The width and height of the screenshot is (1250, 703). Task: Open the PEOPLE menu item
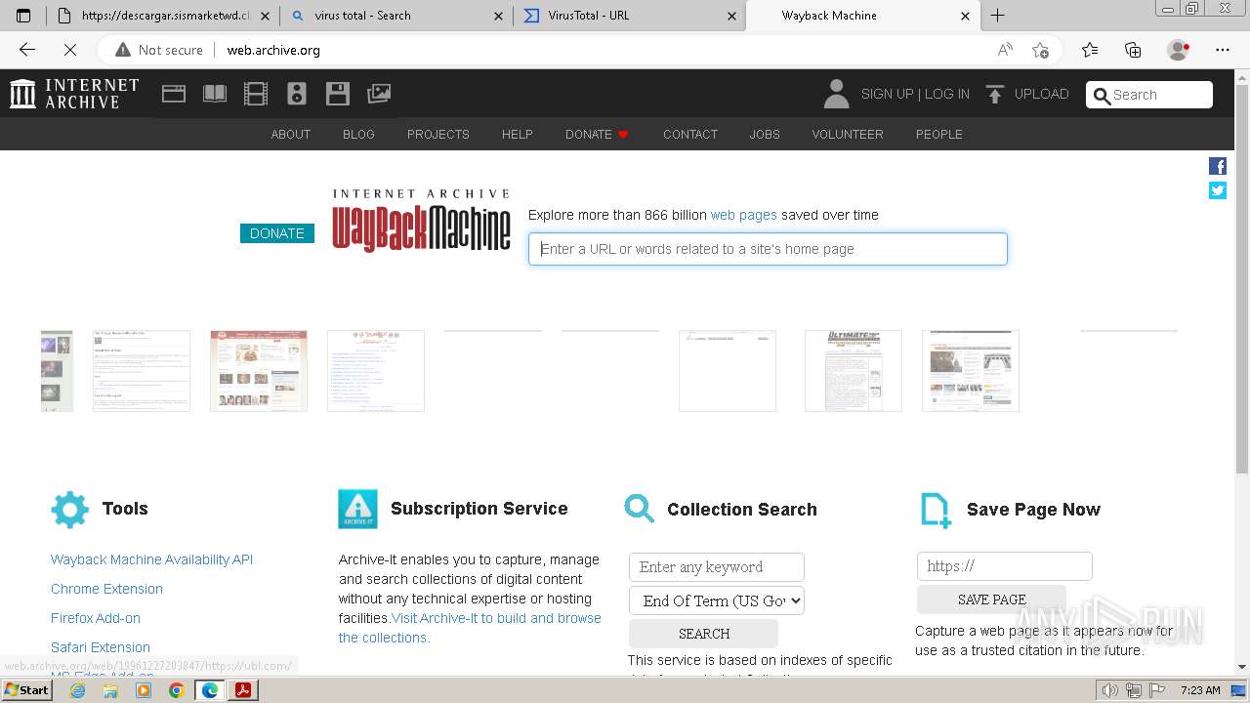[939, 135]
